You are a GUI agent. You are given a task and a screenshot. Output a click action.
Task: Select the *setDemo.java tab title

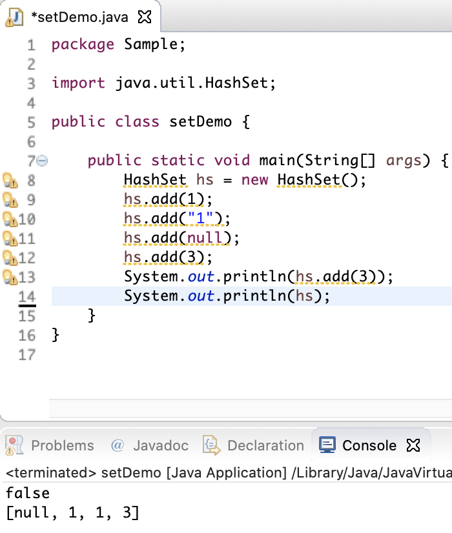point(79,17)
